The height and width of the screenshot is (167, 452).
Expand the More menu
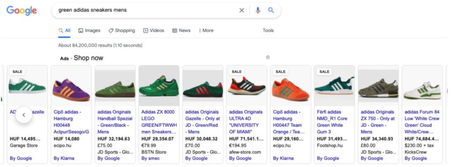point(206,30)
